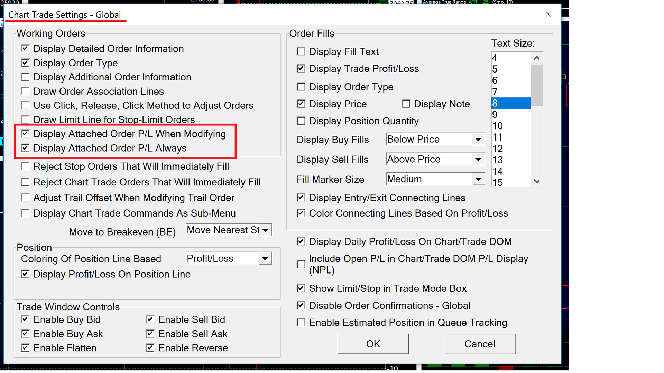Enable Display Note checkbox
Image resolution: width=664 pixels, height=373 pixels.
coord(406,104)
